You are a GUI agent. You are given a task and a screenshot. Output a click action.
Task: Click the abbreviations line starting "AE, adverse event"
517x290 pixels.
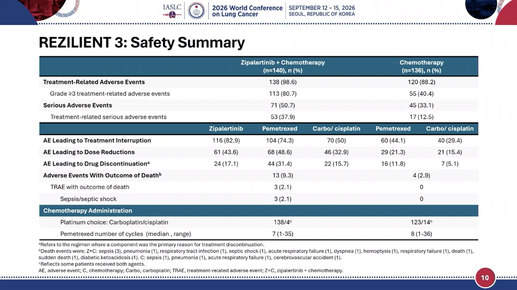coord(191,271)
